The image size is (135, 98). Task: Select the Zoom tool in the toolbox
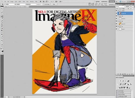click(2, 47)
